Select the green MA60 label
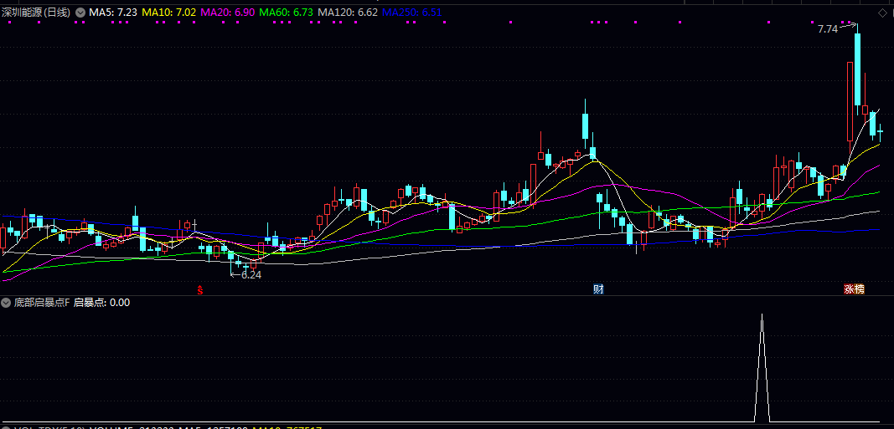Screen dimensions: 894x429 click(x=286, y=13)
